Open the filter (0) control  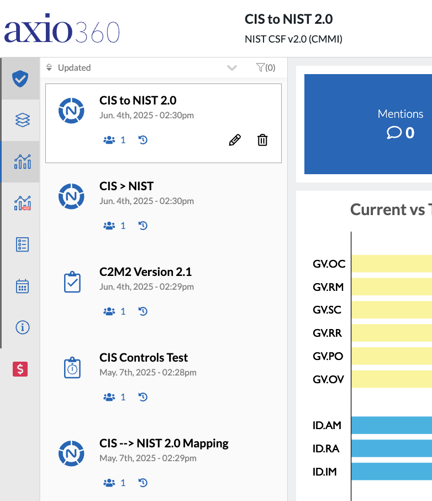(266, 67)
